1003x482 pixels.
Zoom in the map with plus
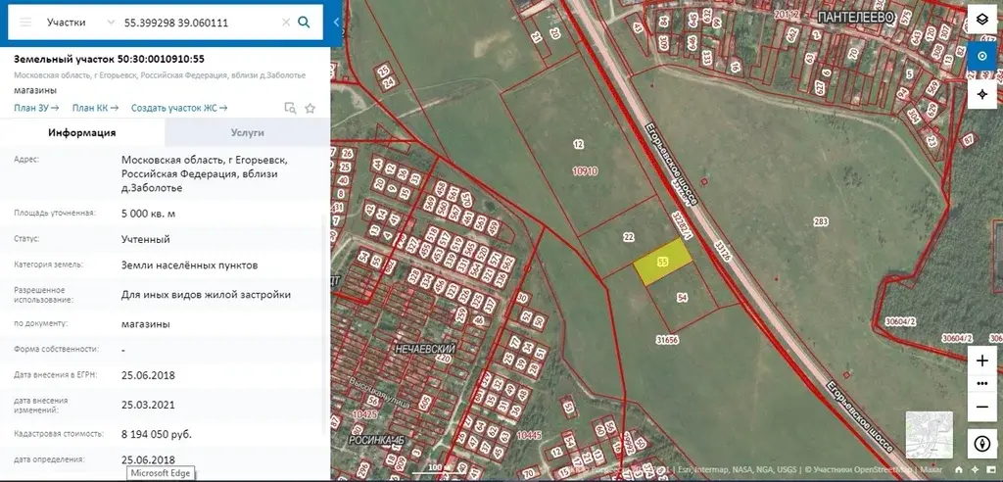(982, 361)
